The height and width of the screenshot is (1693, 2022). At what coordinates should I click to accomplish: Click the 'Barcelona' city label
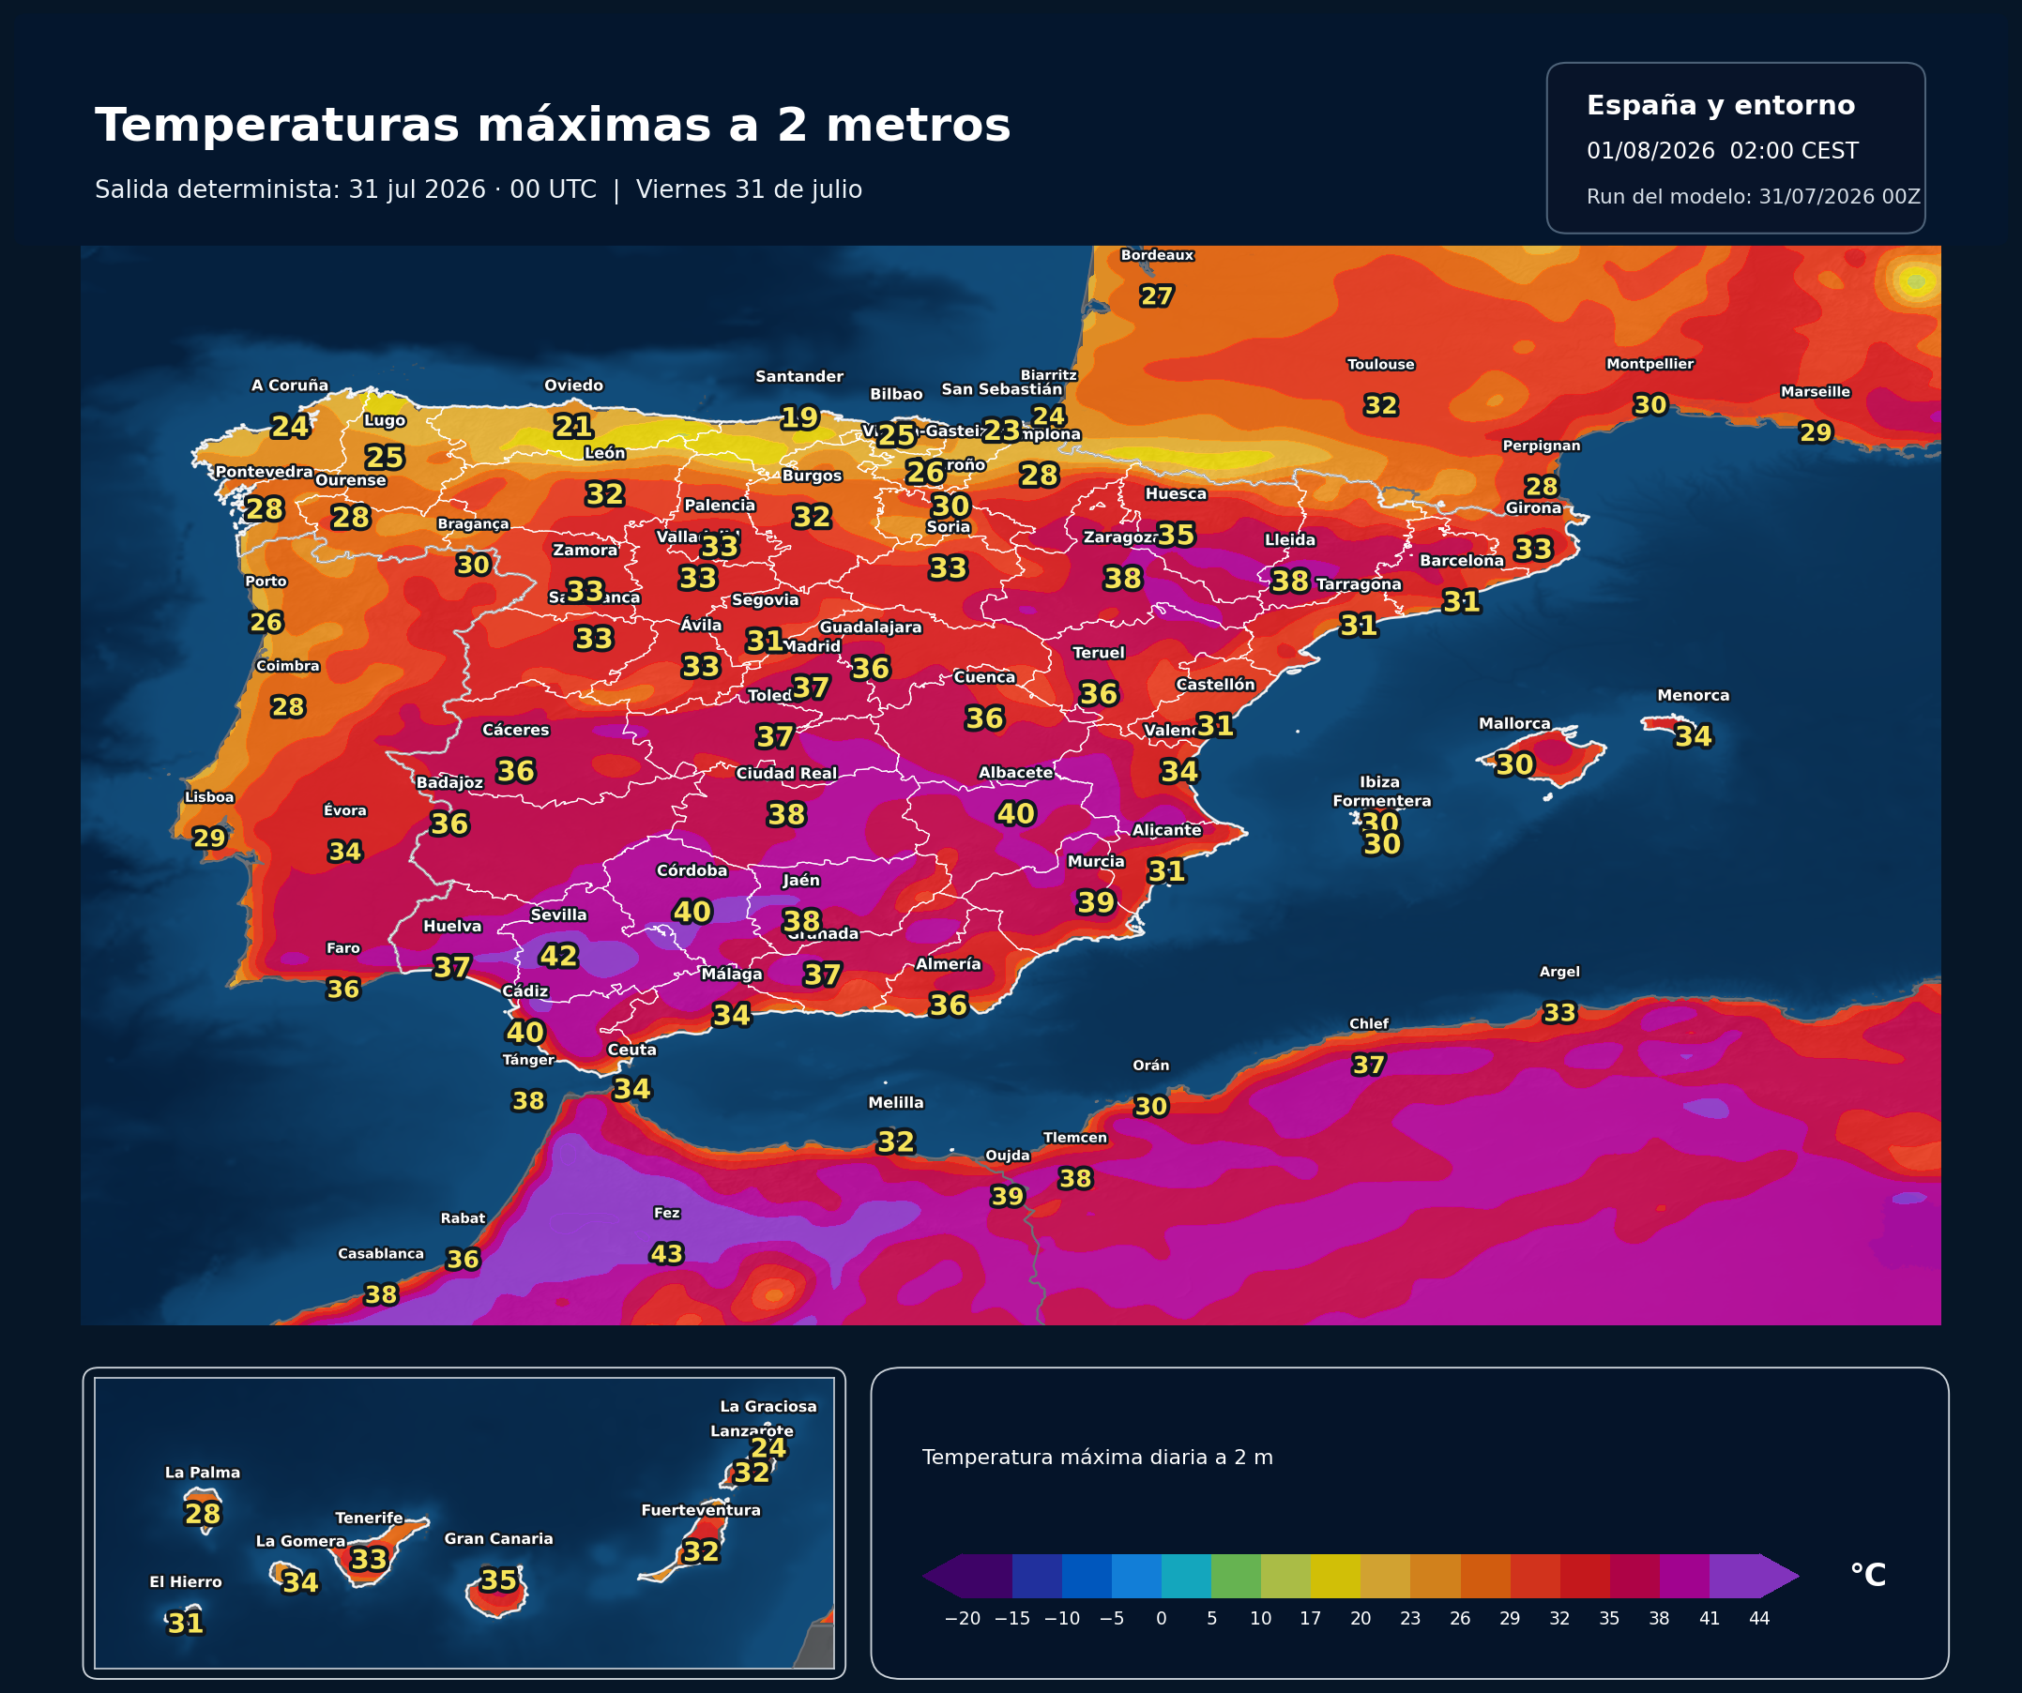click(x=1461, y=560)
